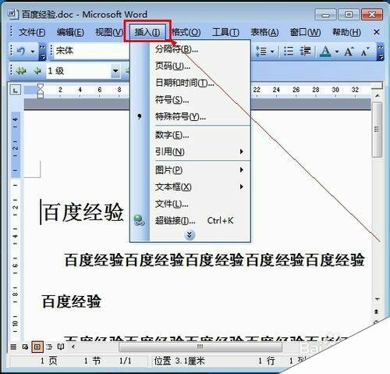Select 日期和时间(T) menu entry
The width and height of the screenshot is (390, 374).
pos(200,83)
